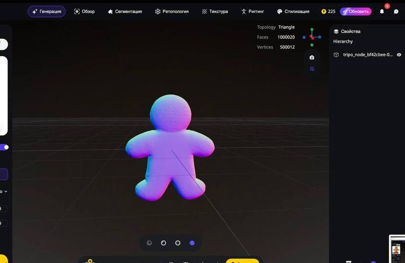405x263 pixels.
Task: Click the Hierarchy heading
Action: point(343,41)
